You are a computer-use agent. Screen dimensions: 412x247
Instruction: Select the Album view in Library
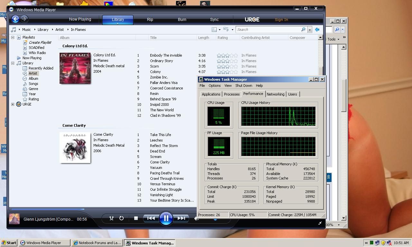click(33, 78)
